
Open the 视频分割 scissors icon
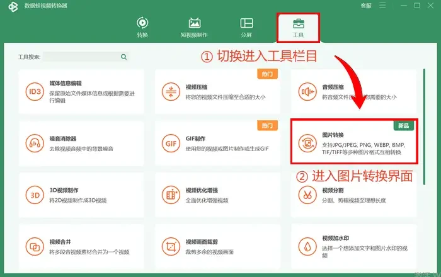coord(307,195)
